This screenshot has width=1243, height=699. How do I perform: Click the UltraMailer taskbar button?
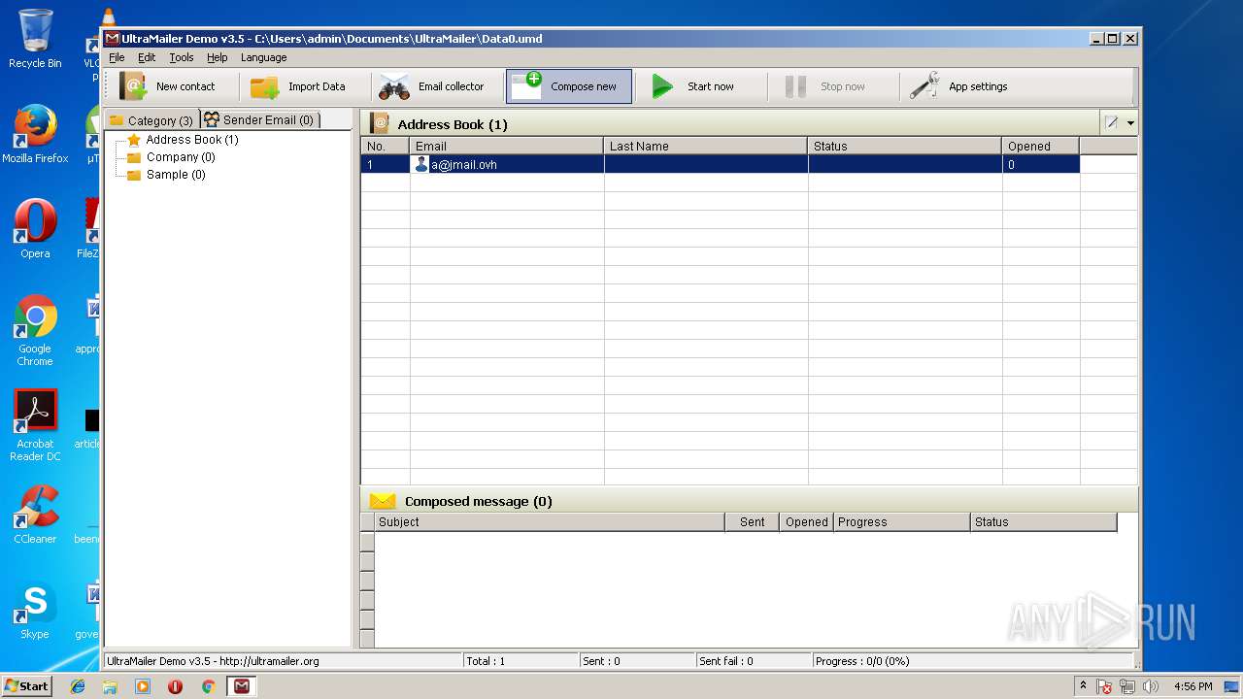point(242,686)
